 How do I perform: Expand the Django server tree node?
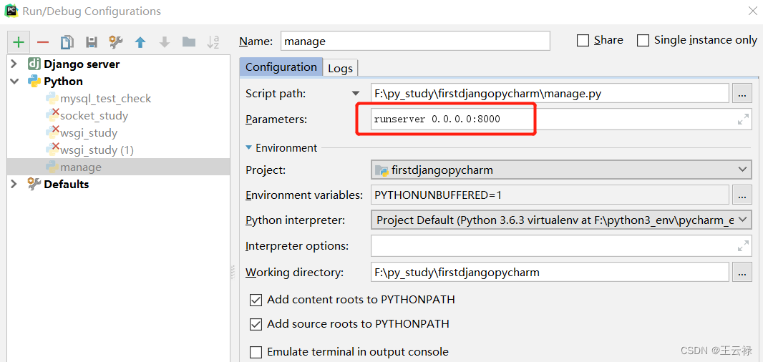click(14, 64)
